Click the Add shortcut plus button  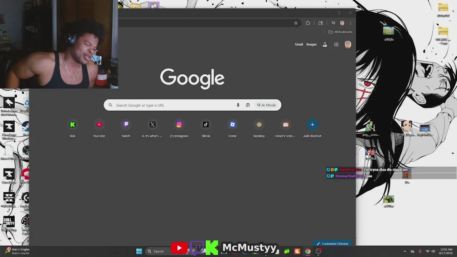(x=312, y=125)
